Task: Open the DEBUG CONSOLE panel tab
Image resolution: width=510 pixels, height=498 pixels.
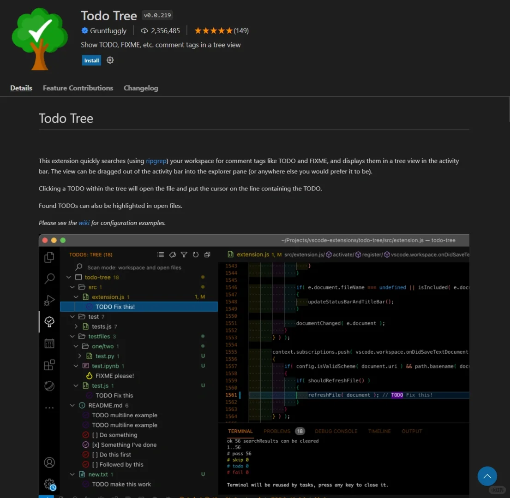Action: tap(336, 431)
